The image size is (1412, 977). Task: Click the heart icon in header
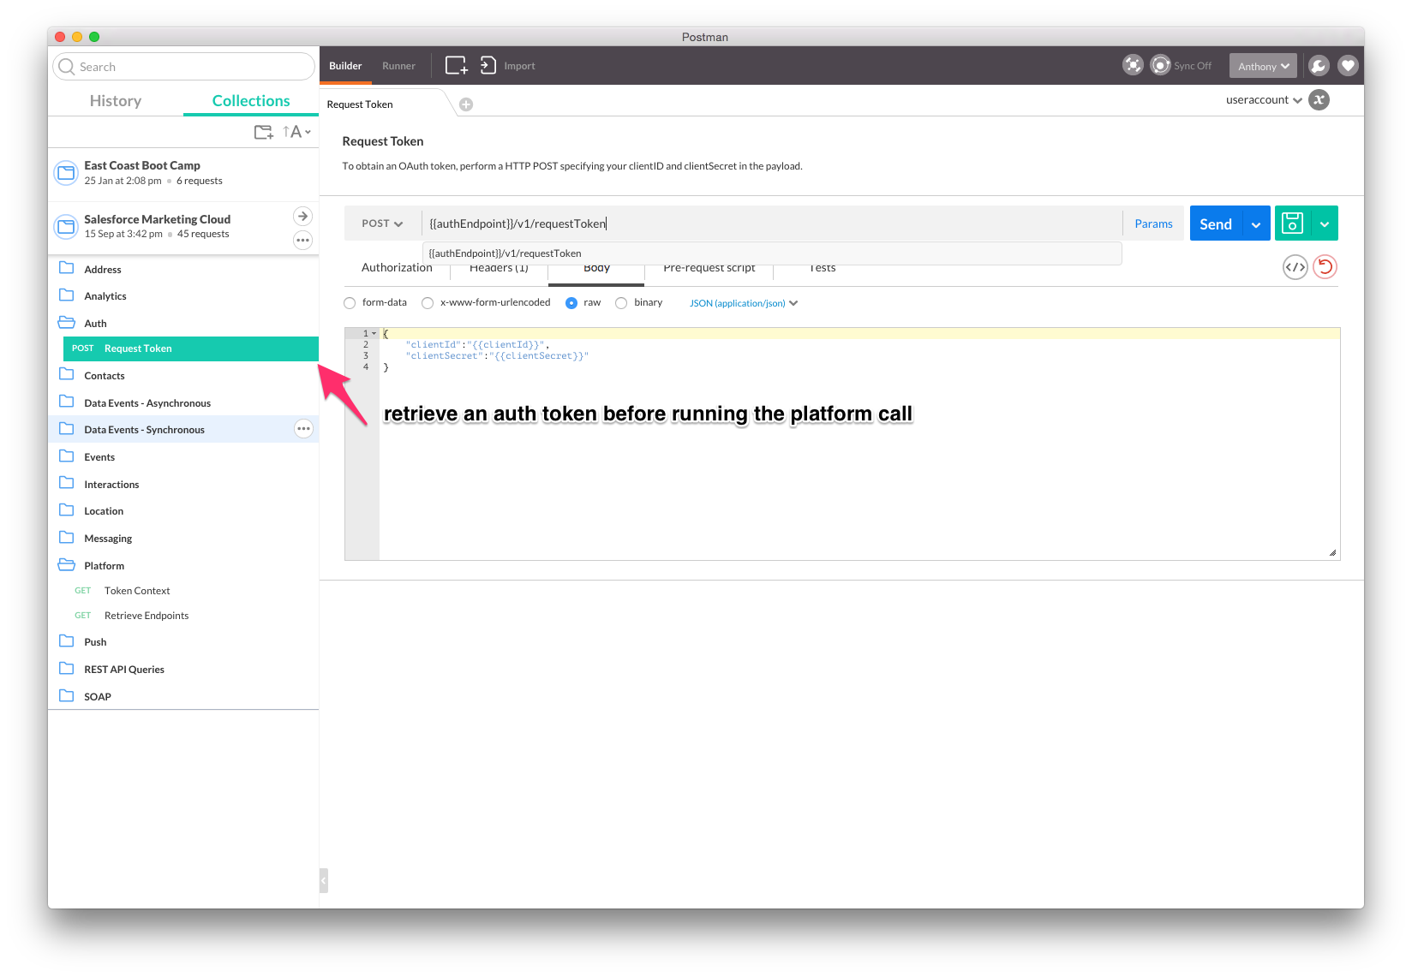[1348, 65]
